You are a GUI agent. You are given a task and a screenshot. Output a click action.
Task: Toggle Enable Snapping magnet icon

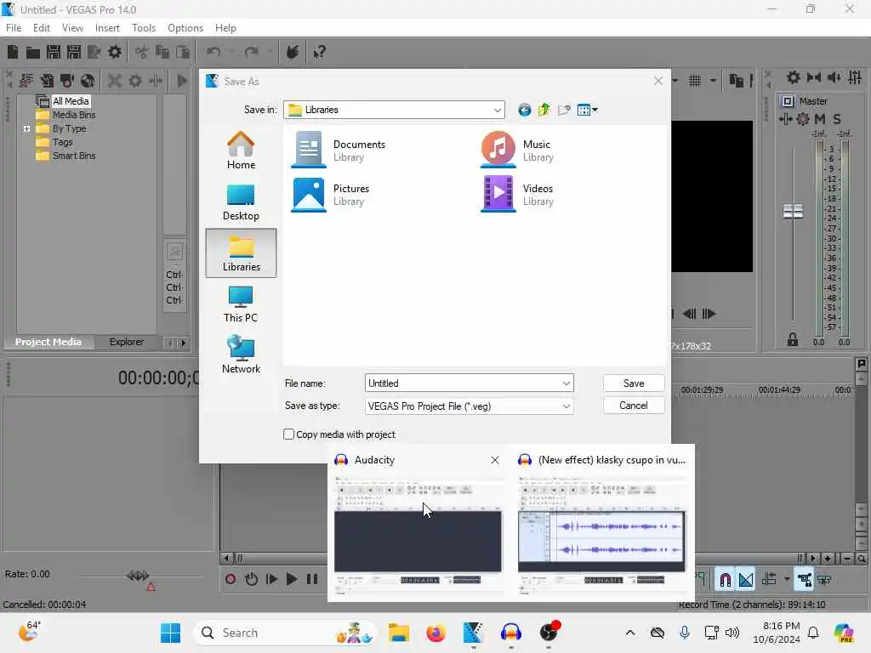pos(725,580)
